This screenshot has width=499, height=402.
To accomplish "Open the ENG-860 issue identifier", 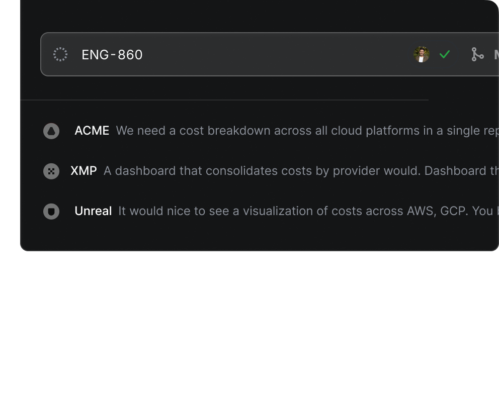I will (112, 54).
